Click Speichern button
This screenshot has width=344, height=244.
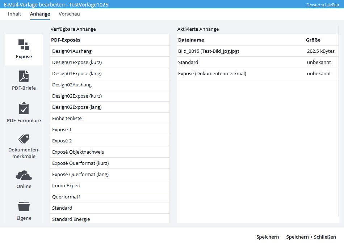(x=268, y=237)
